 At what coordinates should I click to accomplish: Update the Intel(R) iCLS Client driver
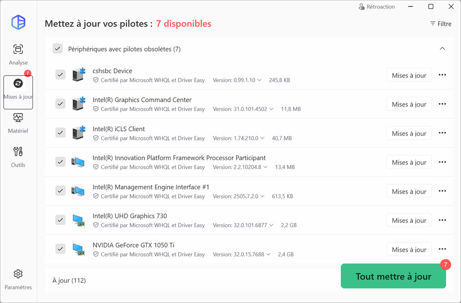pos(409,133)
